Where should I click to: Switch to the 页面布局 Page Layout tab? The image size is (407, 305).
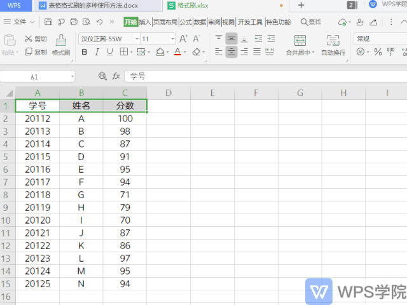click(x=165, y=22)
